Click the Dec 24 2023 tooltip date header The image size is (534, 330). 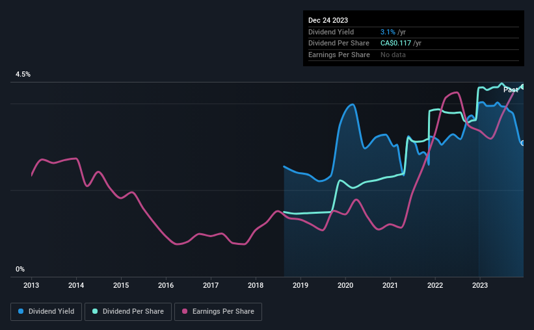pos(328,20)
